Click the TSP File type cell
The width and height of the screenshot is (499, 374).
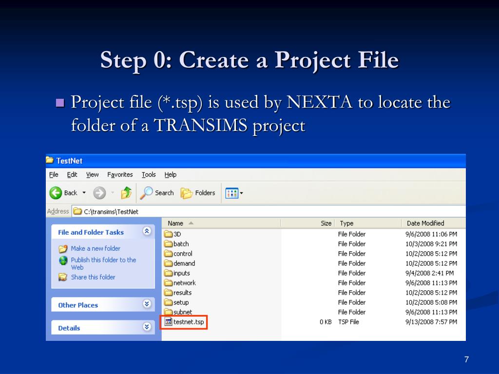click(x=348, y=322)
